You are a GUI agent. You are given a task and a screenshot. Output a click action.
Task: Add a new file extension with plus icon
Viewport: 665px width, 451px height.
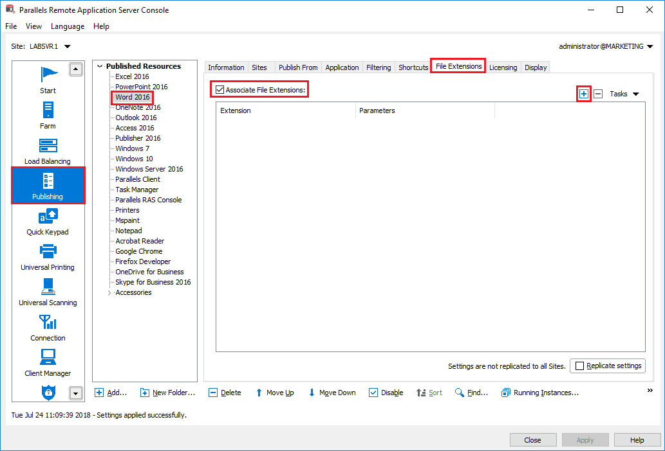pyautogui.click(x=584, y=94)
